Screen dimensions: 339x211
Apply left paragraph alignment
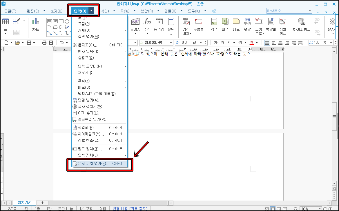[x=274, y=43]
